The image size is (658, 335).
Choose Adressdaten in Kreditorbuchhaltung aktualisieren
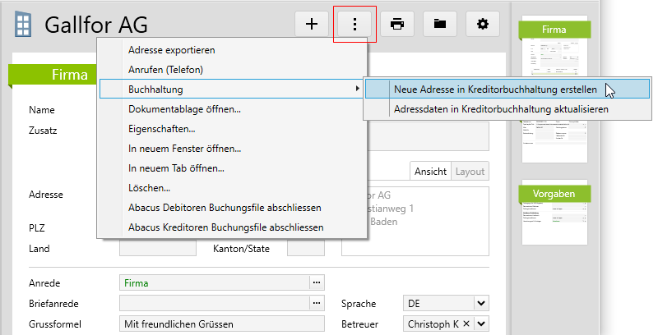501,108
